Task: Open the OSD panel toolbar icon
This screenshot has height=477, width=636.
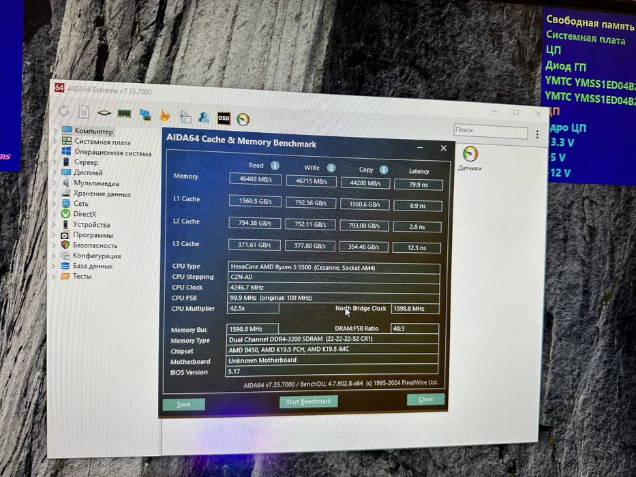Action: click(x=224, y=118)
